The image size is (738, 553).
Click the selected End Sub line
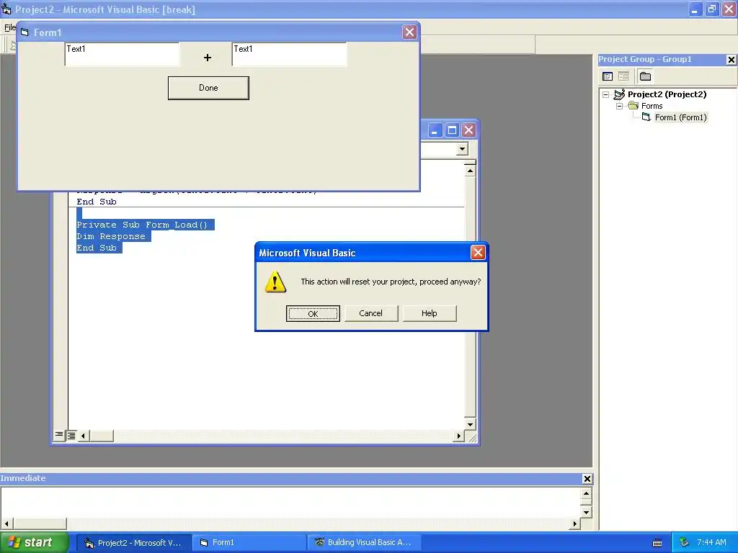[x=97, y=248]
